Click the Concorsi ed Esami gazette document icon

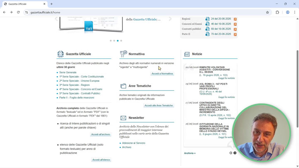207,24
